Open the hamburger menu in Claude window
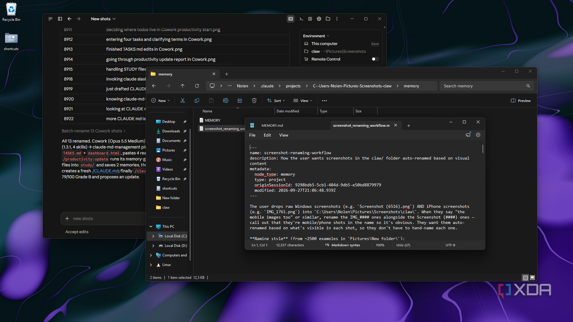573x322 pixels. [x=50, y=19]
